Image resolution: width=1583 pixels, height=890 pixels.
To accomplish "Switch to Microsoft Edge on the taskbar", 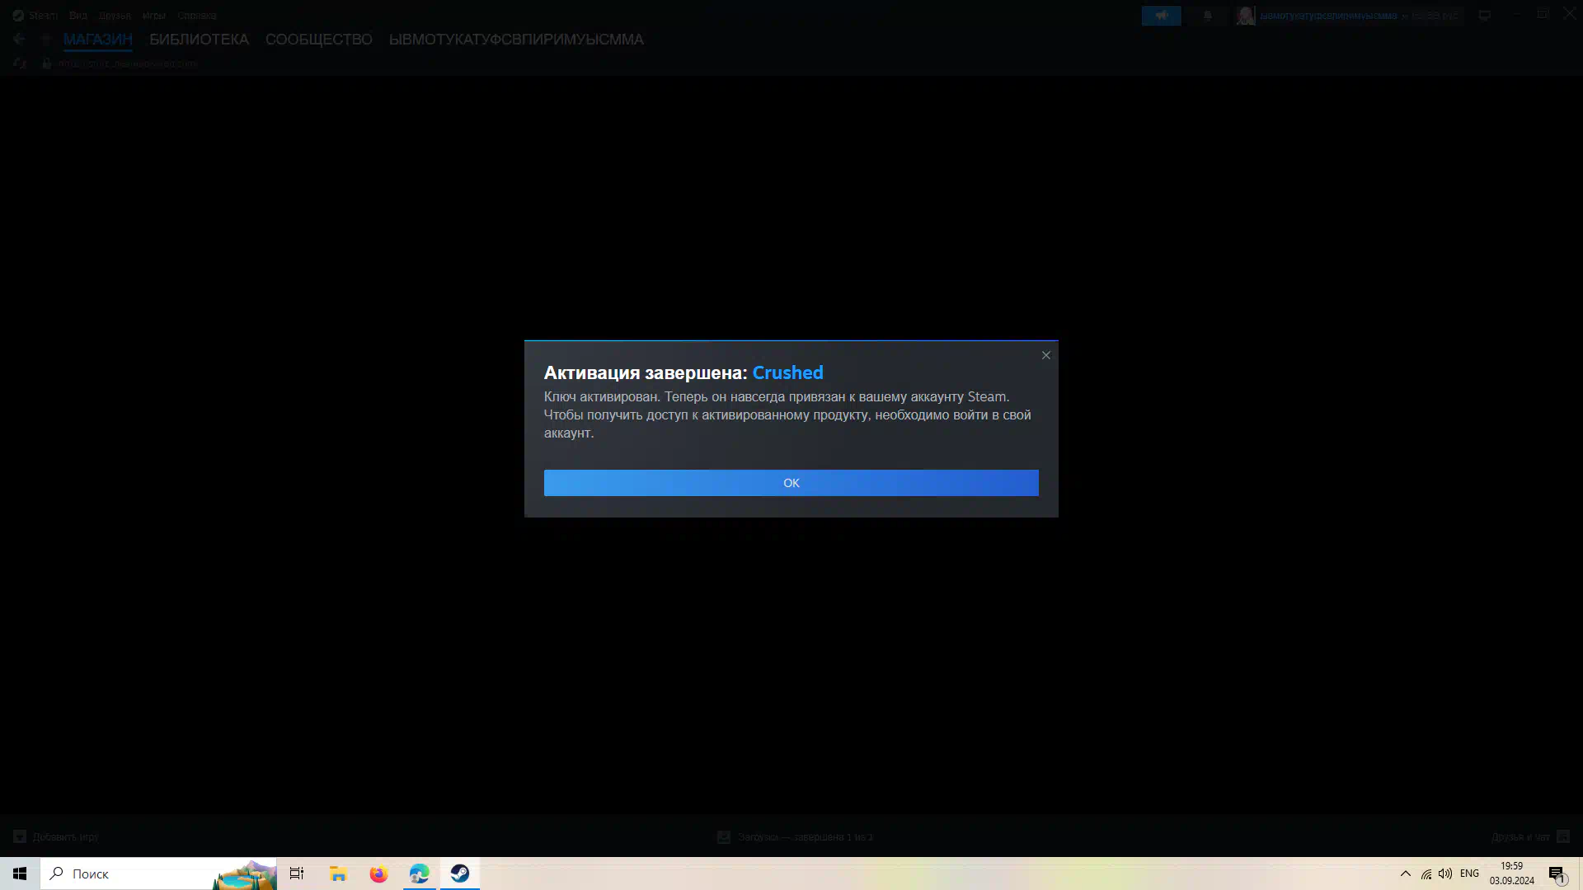I will tap(419, 874).
